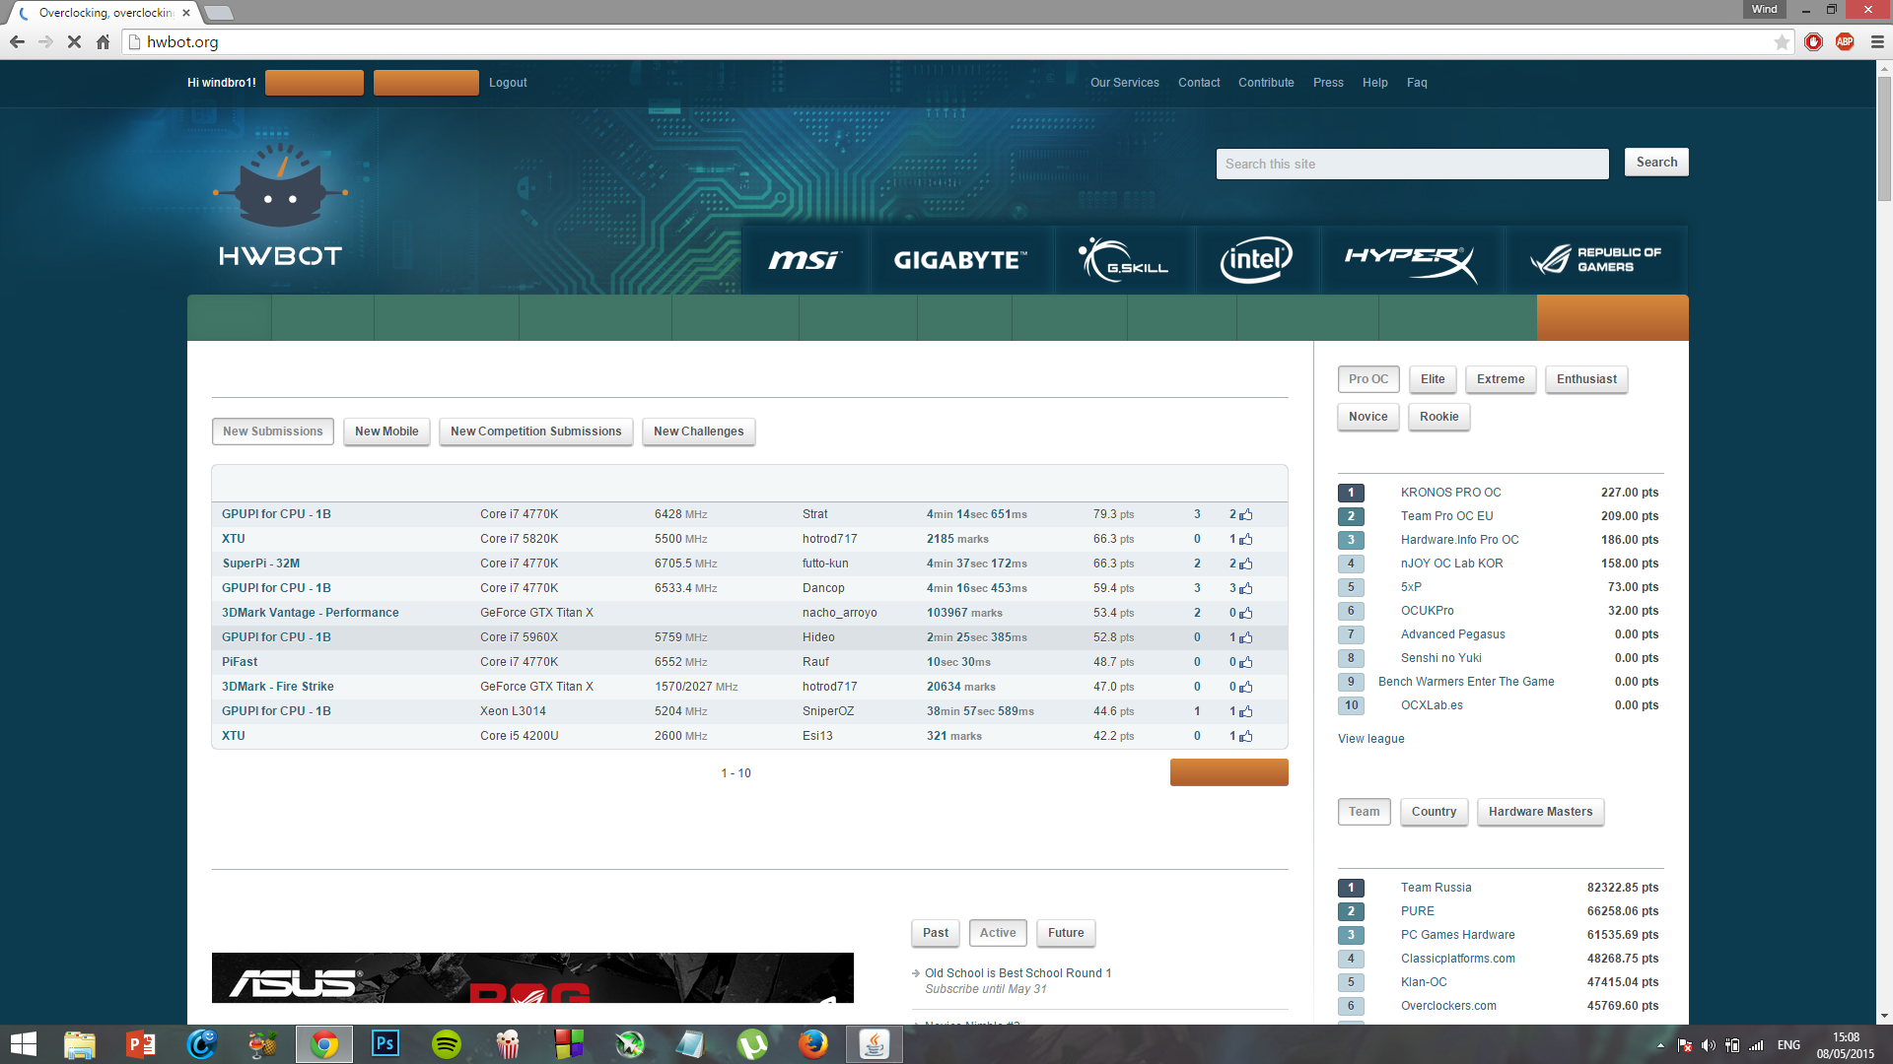Open the Contribute link
The image size is (1893, 1064).
(1266, 83)
